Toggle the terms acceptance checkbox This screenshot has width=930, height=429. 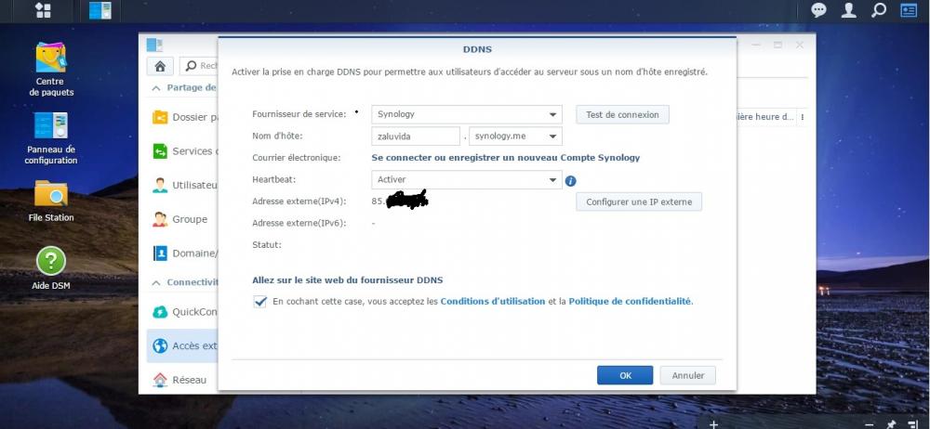pyautogui.click(x=259, y=302)
